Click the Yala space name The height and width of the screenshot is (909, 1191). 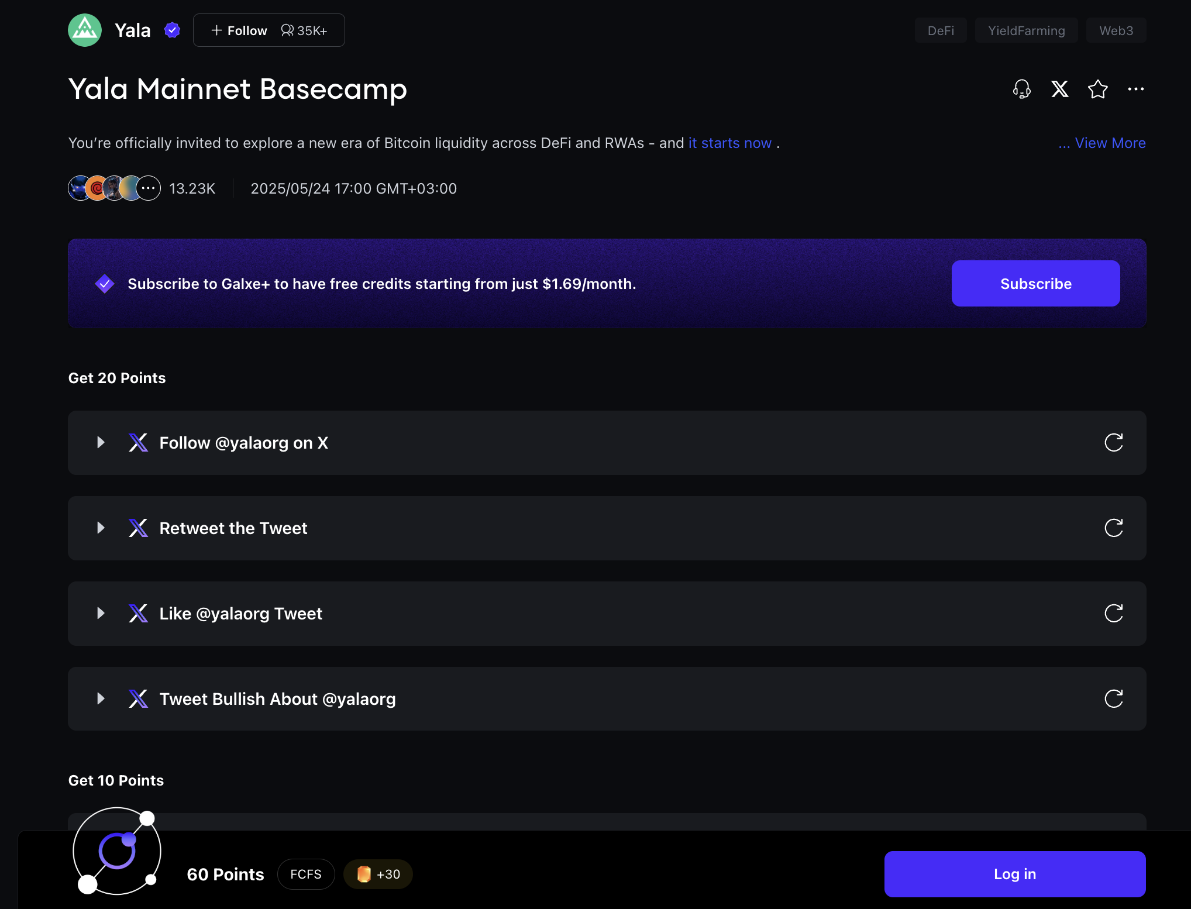(133, 30)
